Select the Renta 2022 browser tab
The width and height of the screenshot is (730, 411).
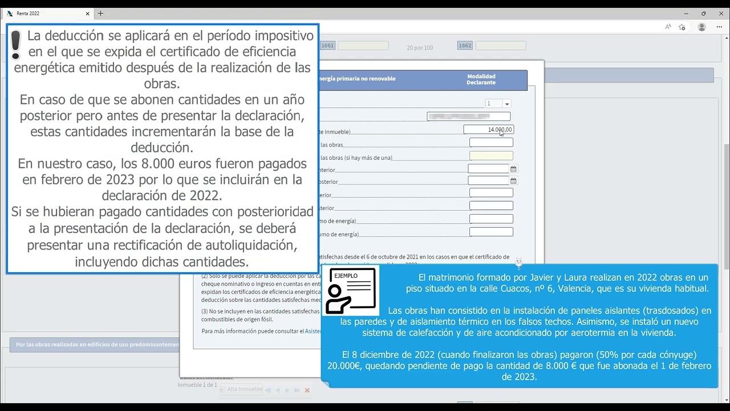point(48,13)
